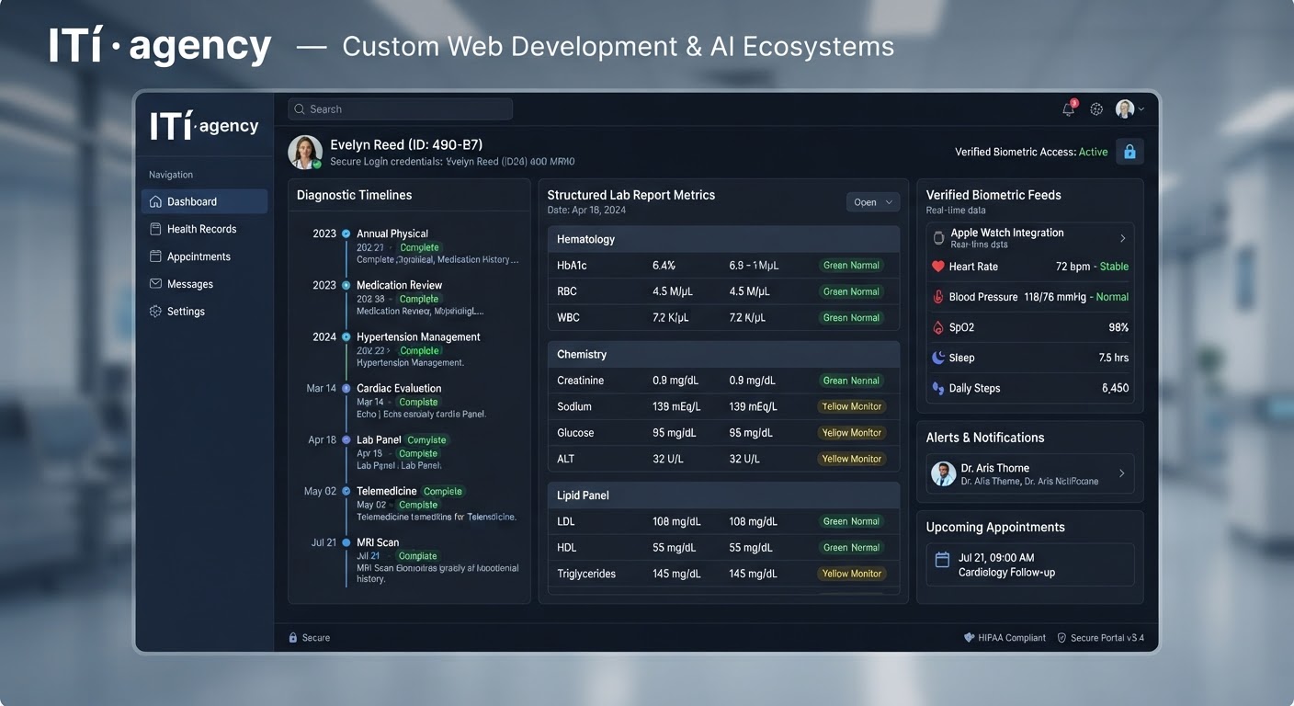The height and width of the screenshot is (706, 1294).
Task: Select the Hypertension Management timeline marker
Action: click(346, 336)
